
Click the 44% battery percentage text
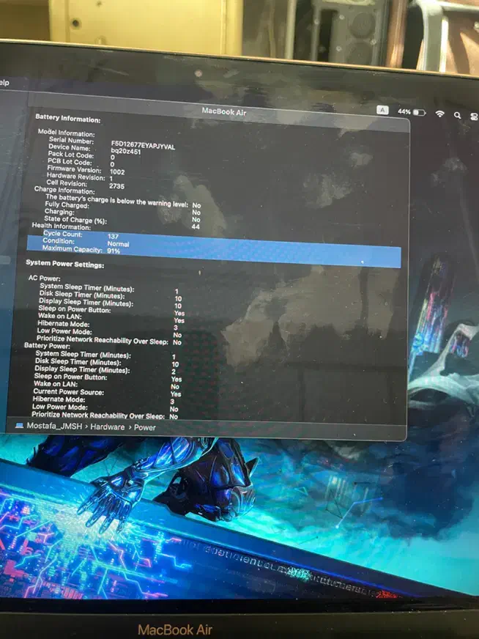click(x=404, y=112)
